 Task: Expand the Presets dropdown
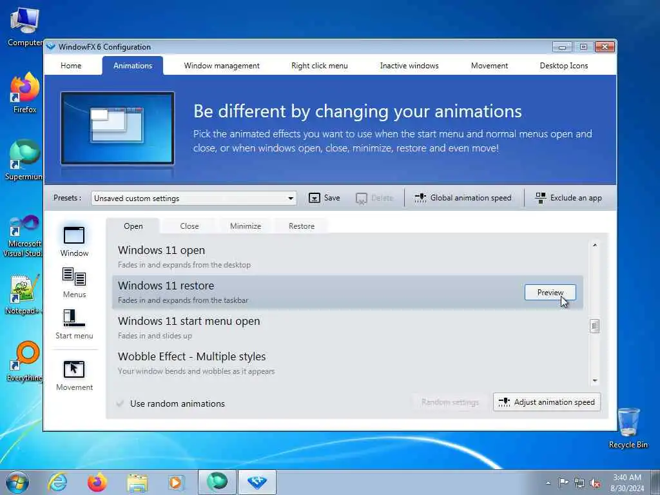click(x=291, y=199)
